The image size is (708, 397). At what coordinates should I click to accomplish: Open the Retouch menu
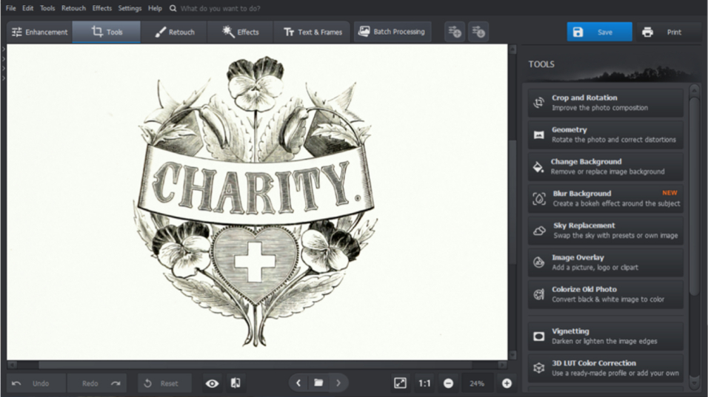pos(73,8)
